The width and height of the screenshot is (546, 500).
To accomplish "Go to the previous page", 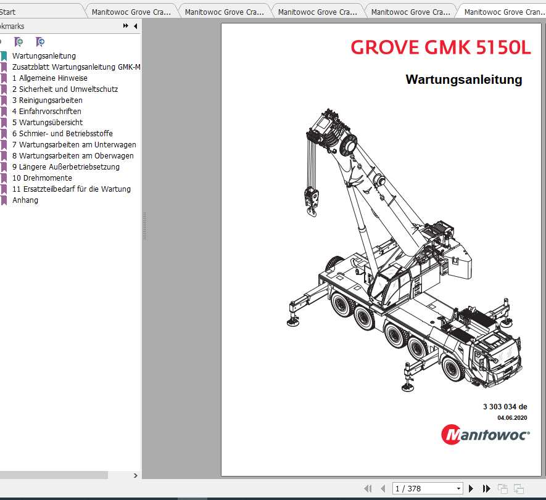I will coord(384,488).
